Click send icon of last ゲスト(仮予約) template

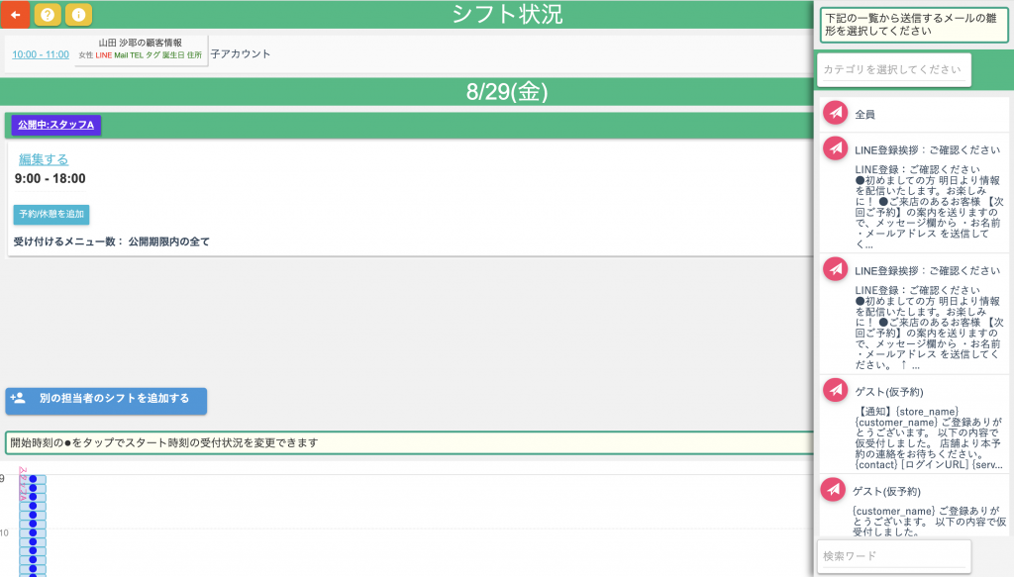pyautogui.click(x=836, y=490)
